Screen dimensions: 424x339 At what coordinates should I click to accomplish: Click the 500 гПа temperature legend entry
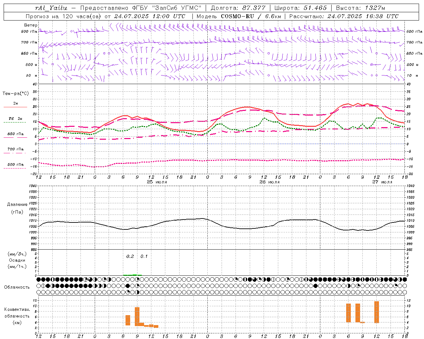pyautogui.click(x=16, y=165)
